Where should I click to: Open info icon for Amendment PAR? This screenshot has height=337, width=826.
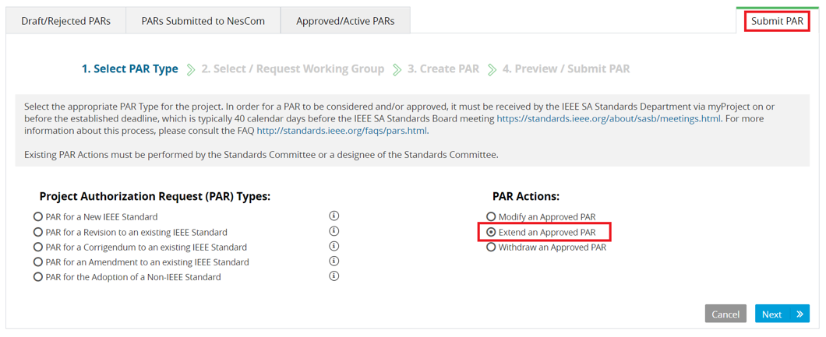click(334, 261)
